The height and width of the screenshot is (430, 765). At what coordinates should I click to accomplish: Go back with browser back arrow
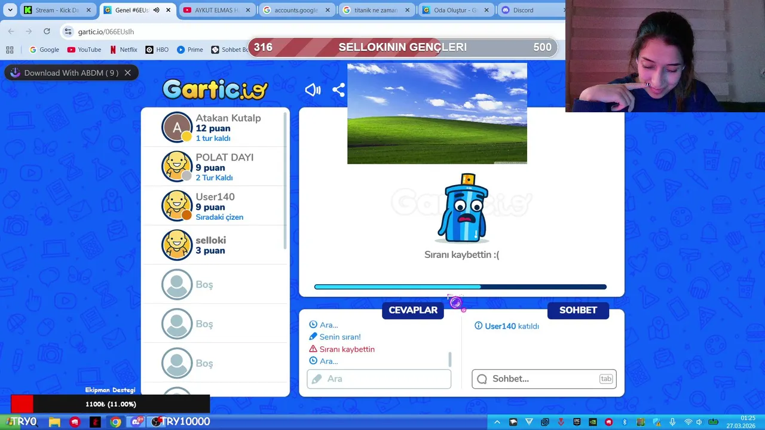(x=11, y=31)
